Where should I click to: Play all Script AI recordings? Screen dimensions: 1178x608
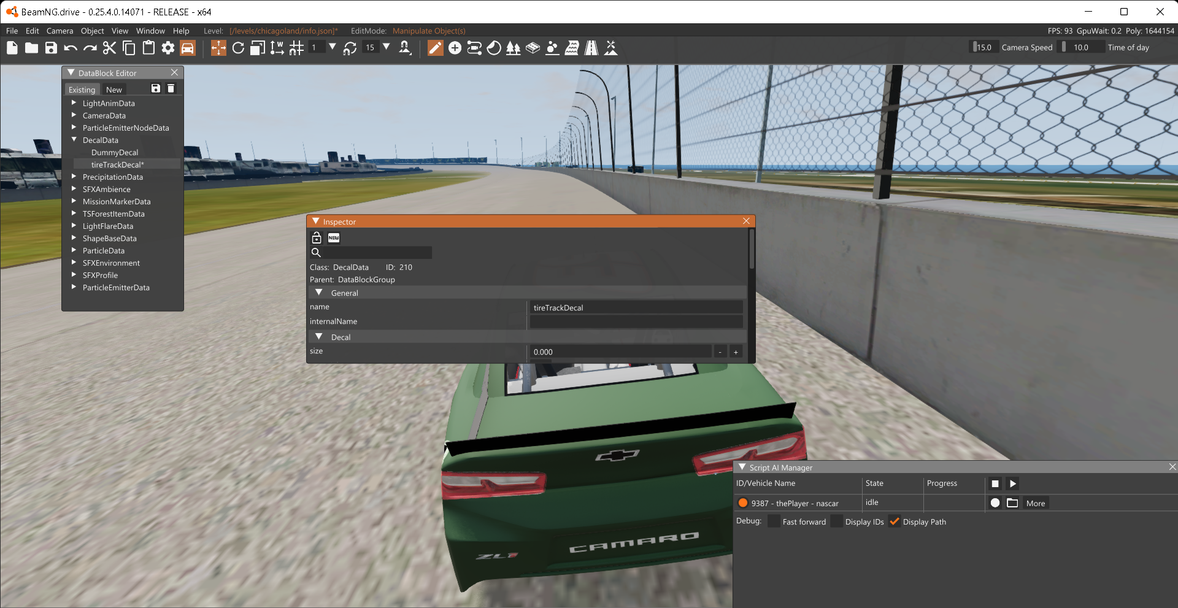point(1013,483)
